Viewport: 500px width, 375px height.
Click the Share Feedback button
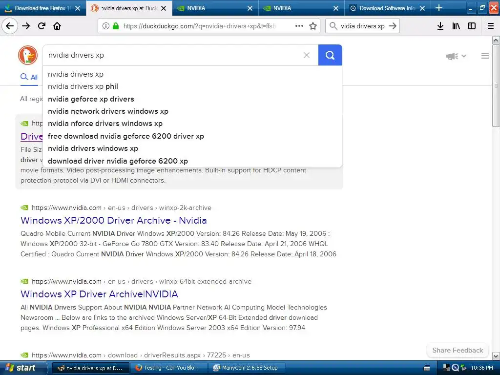458,350
